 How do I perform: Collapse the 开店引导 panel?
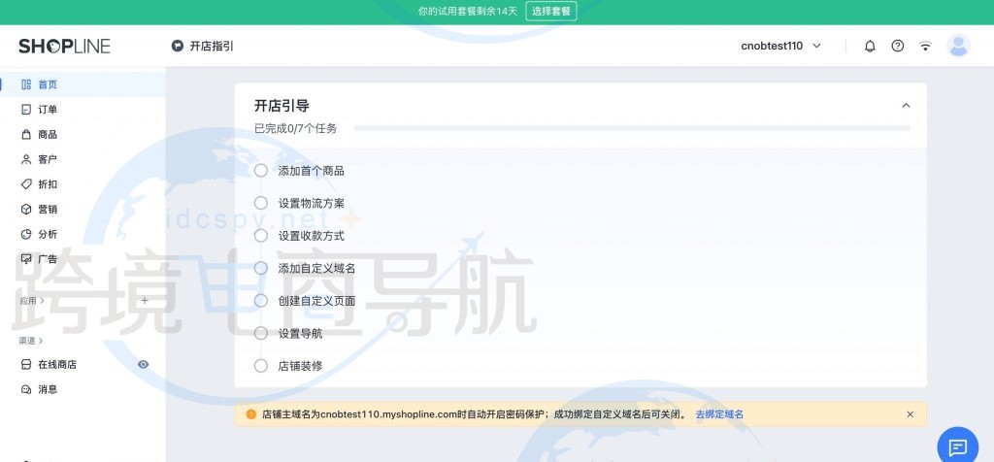point(906,106)
